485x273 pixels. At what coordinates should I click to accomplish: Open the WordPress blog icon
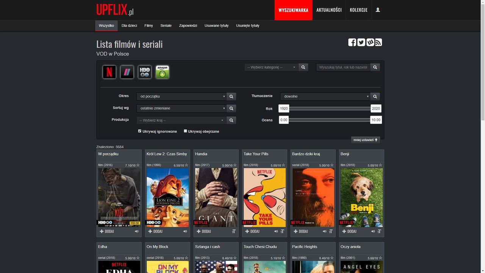point(370,42)
